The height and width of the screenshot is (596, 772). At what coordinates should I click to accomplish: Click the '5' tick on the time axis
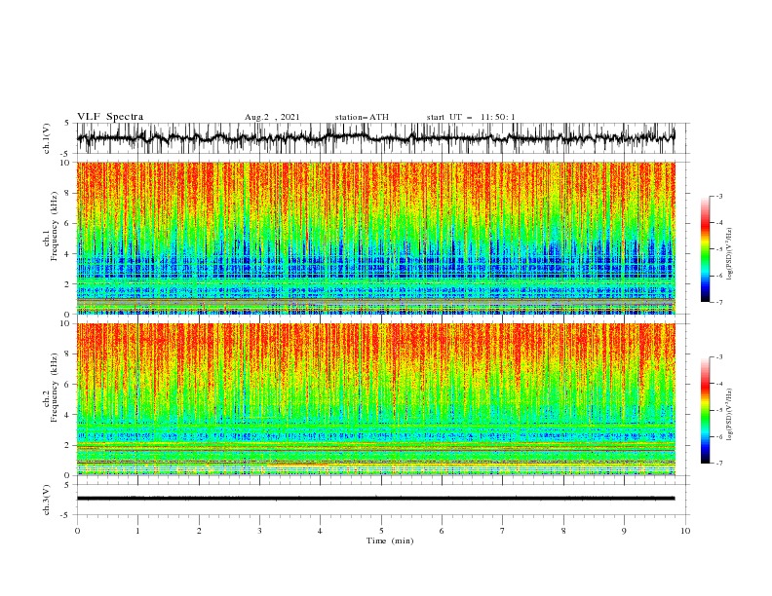pyautogui.click(x=381, y=531)
